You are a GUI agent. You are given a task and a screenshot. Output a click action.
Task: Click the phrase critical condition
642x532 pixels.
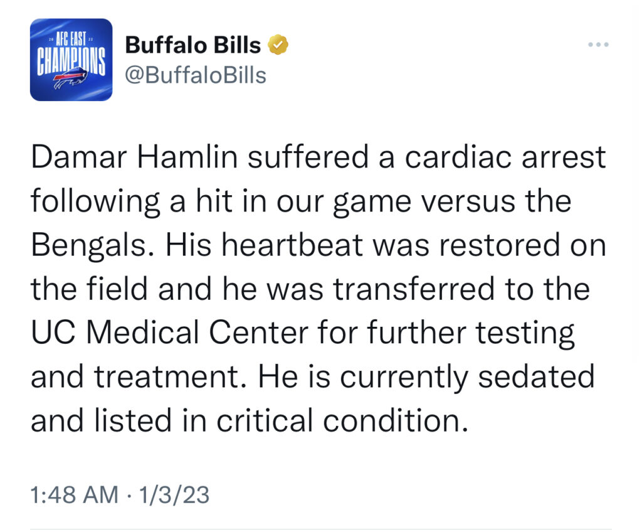click(342, 420)
